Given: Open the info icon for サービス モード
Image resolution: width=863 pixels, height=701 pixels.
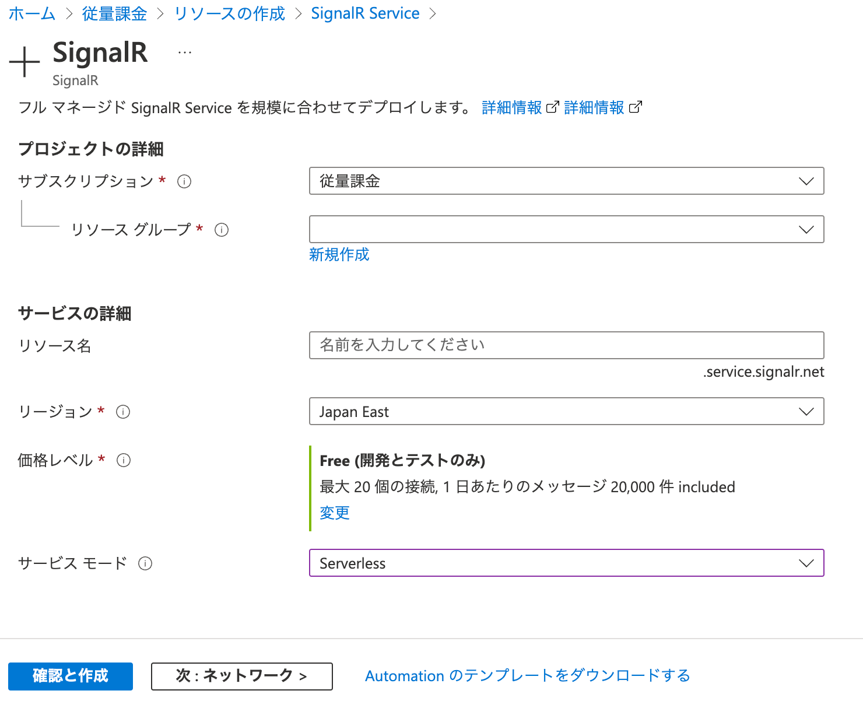Looking at the screenshot, I should click(145, 563).
